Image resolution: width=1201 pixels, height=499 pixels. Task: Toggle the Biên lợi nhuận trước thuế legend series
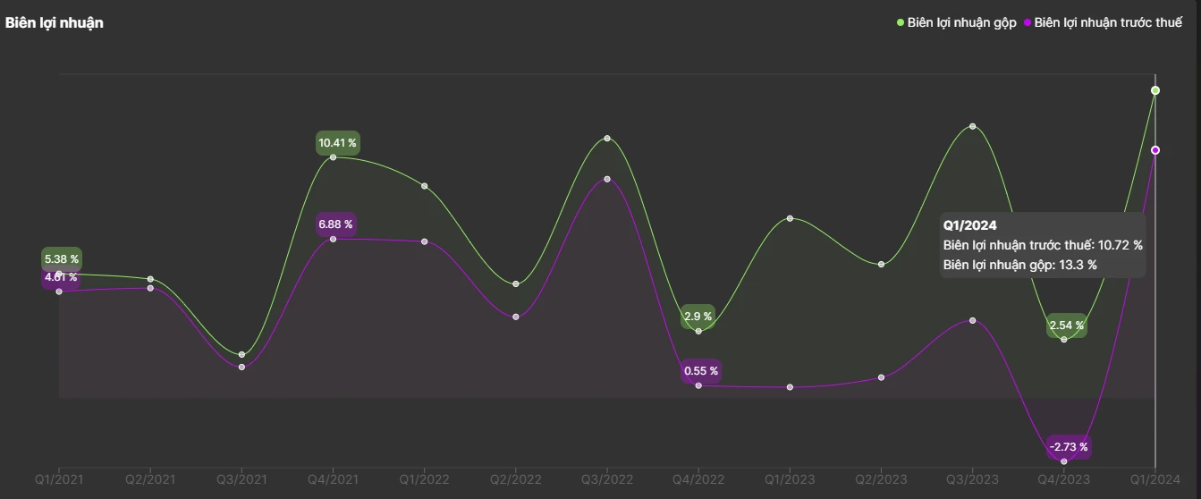[1108, 23]
